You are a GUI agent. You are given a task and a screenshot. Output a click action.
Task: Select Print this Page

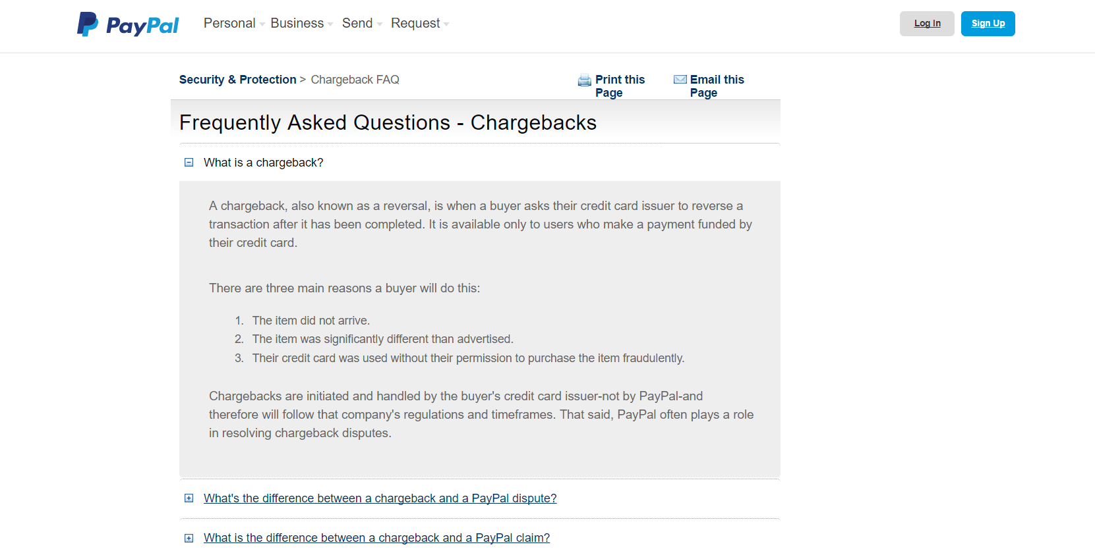pyautogui.click(x=620, y=86)
